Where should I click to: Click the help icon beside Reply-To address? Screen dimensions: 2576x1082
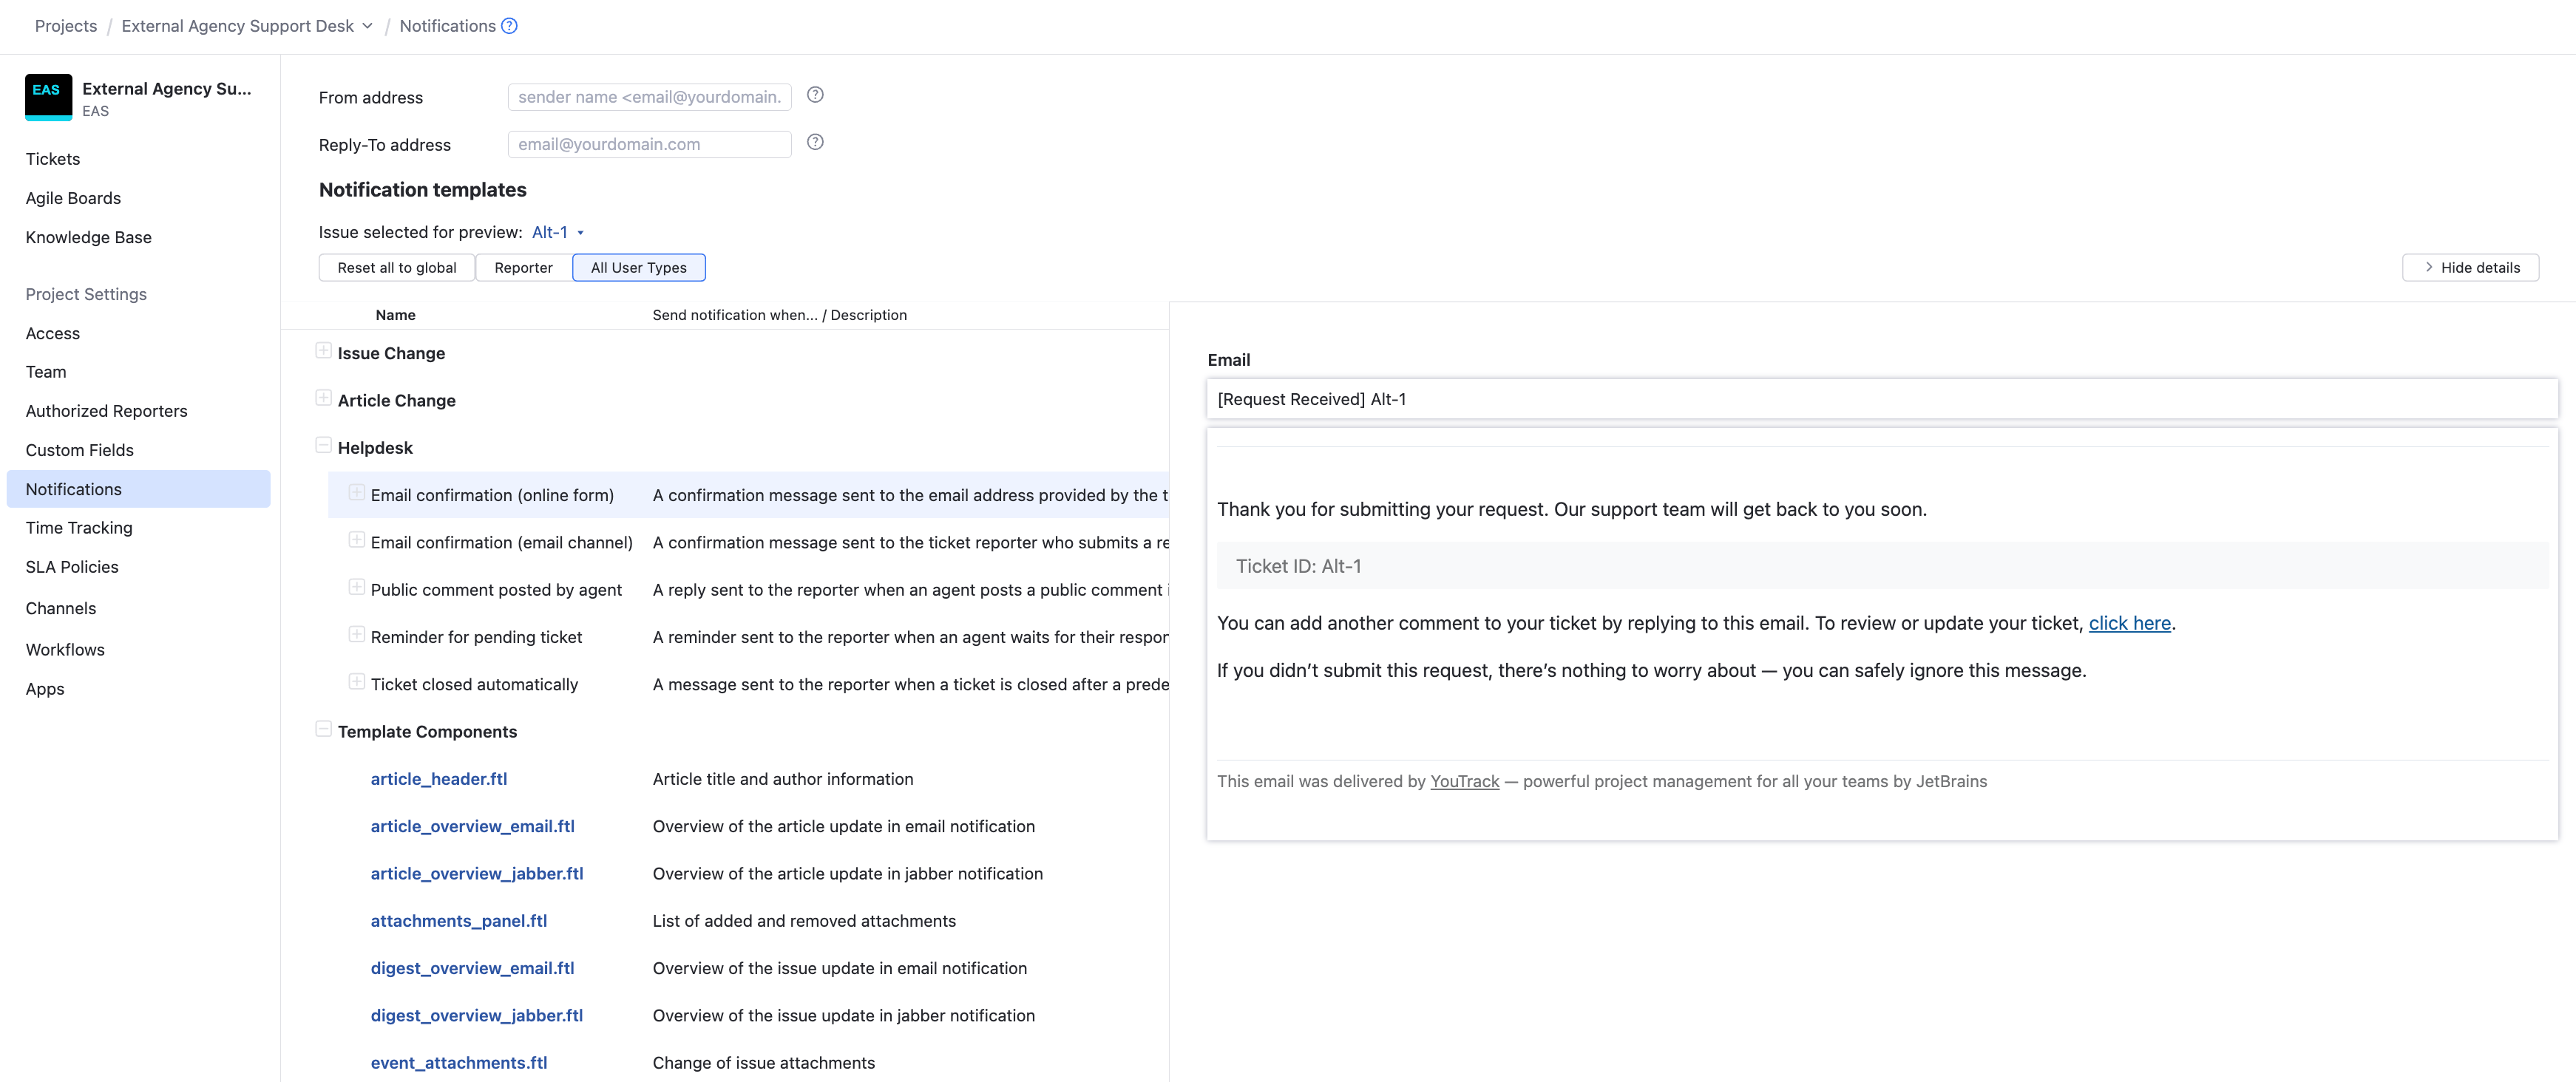pyautogui.click(x=815, y=142)
